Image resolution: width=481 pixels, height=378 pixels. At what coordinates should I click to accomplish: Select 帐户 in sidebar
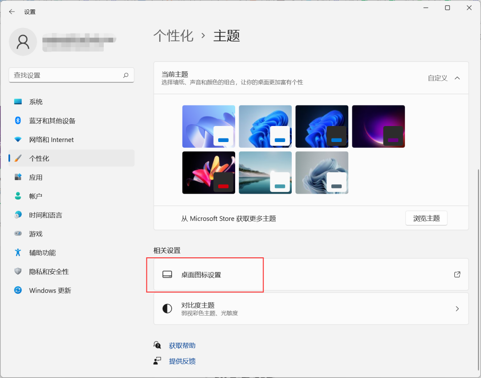click(71, 196)
